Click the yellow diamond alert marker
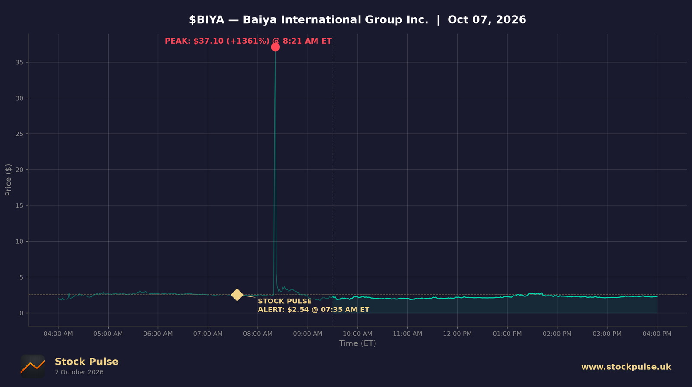 [237, 295]
